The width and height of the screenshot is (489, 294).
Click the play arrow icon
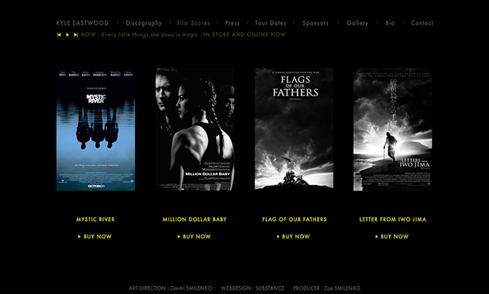coord(67,35)
